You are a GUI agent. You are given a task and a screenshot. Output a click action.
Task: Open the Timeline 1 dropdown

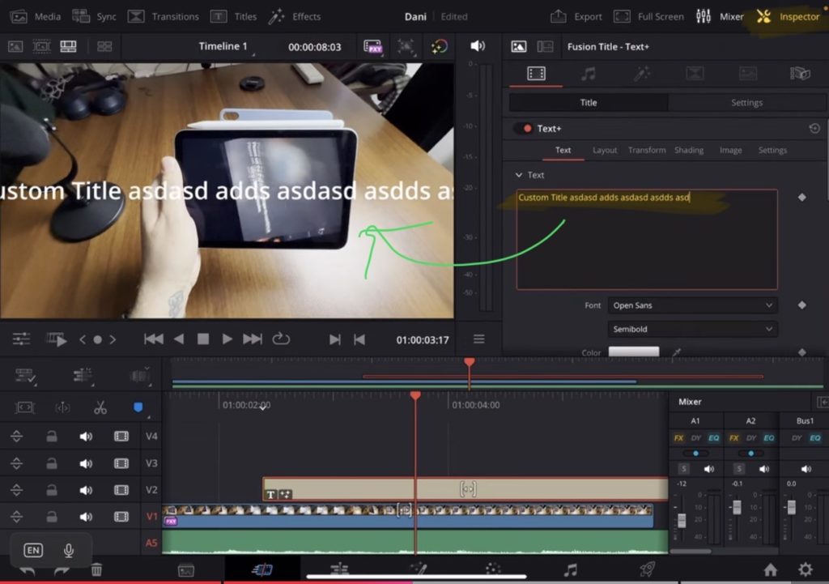pos(224,46)
